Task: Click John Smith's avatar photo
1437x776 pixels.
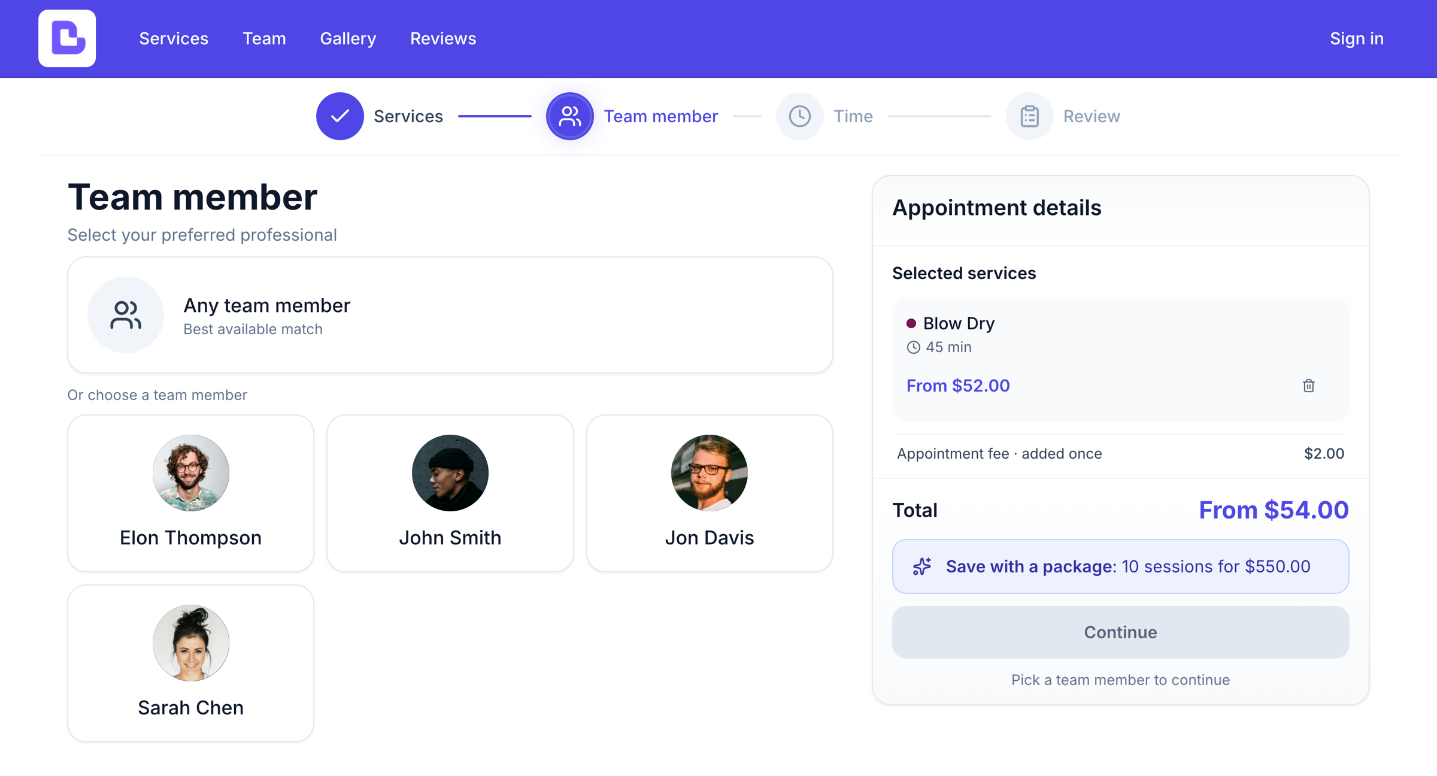Action: (450, 473)
